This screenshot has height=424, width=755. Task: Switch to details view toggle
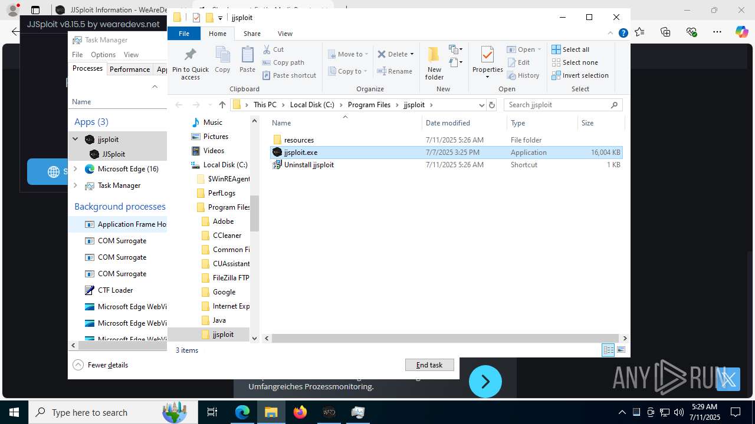tap(608, 350)
